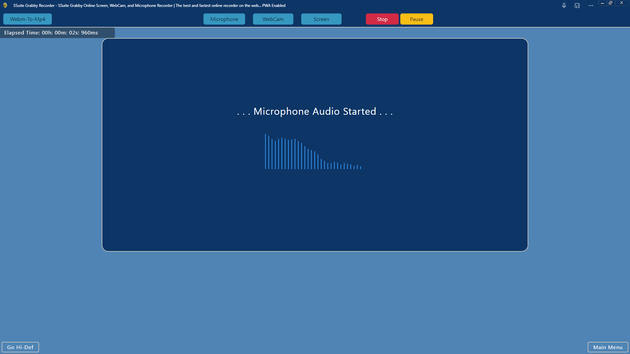
Task: Click empty area of recording preview panel
Action: tap(315, 213)
